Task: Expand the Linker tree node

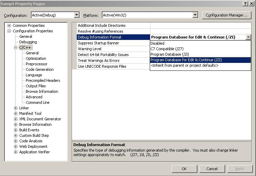Action: point(16,108)
